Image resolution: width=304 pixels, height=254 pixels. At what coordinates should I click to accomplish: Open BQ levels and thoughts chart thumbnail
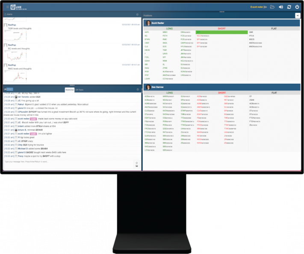tap(15, 56)
